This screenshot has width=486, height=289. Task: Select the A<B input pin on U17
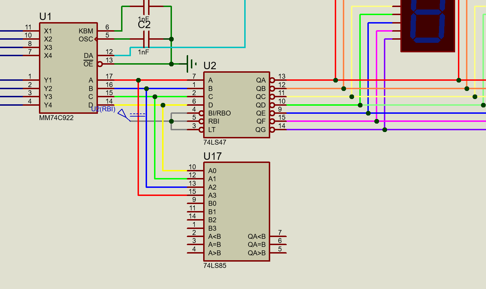(195, 236)
